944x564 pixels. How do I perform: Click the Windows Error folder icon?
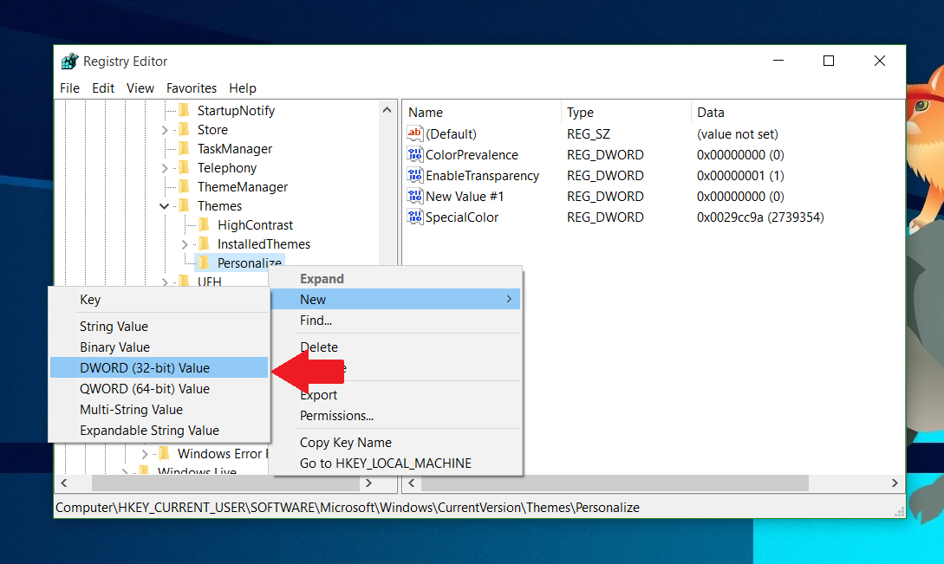(x=165, y=453)
